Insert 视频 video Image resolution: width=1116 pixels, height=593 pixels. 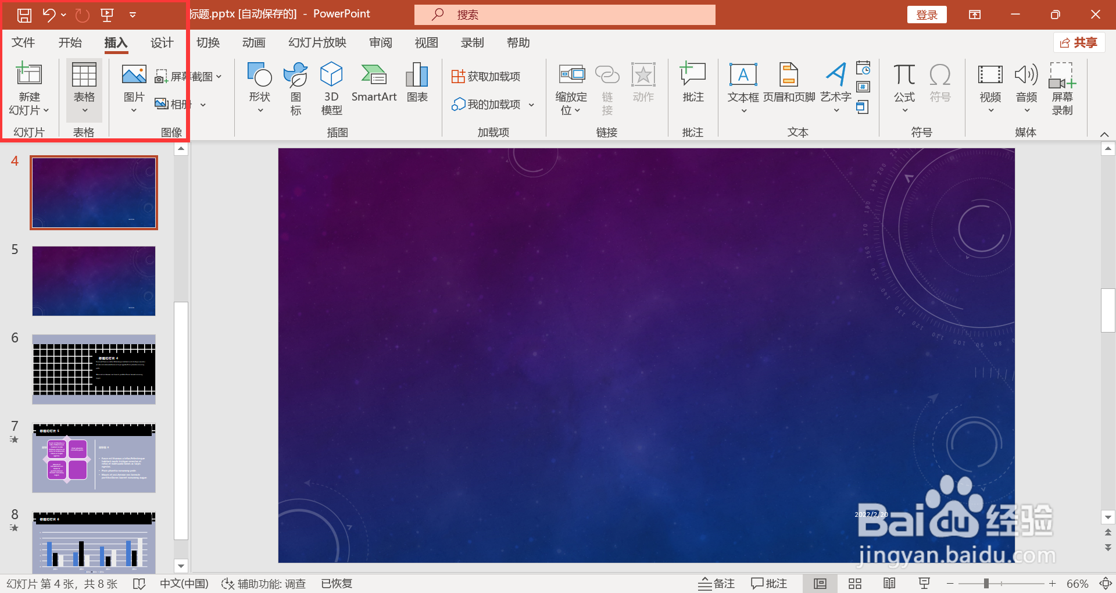click(990, 89)
